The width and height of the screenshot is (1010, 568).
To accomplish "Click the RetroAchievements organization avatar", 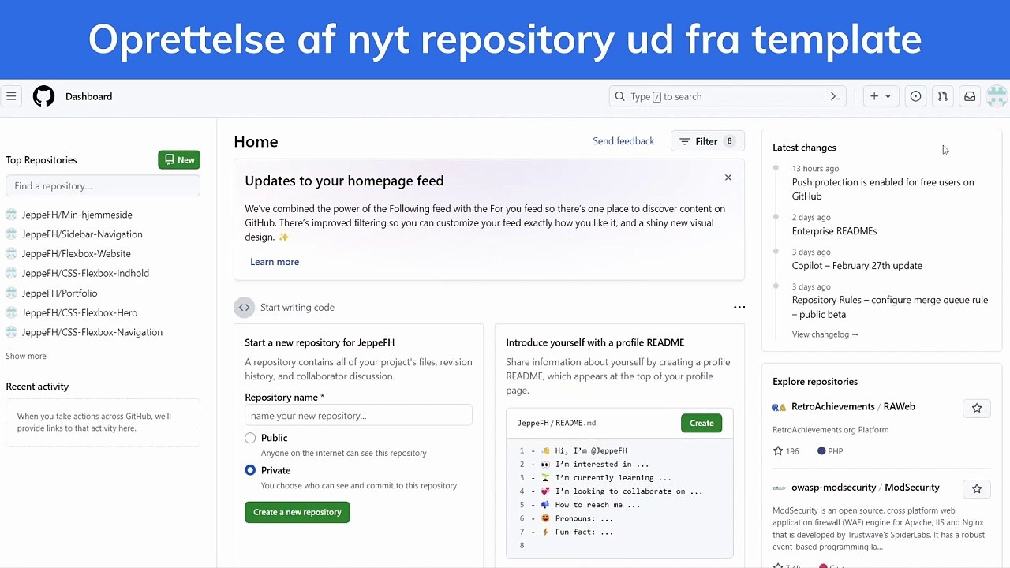I will tap(779, 407).
